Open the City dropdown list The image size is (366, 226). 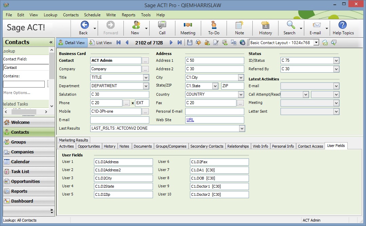241,77
